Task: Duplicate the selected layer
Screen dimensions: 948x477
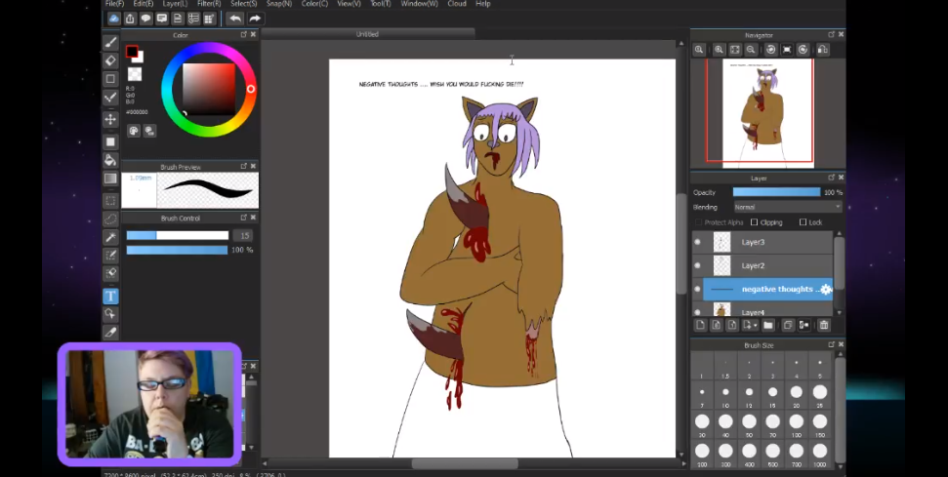Action: click(788, 326)
